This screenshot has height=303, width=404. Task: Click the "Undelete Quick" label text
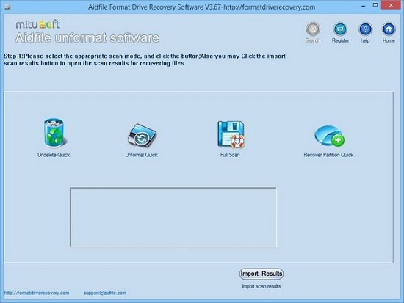54,155
